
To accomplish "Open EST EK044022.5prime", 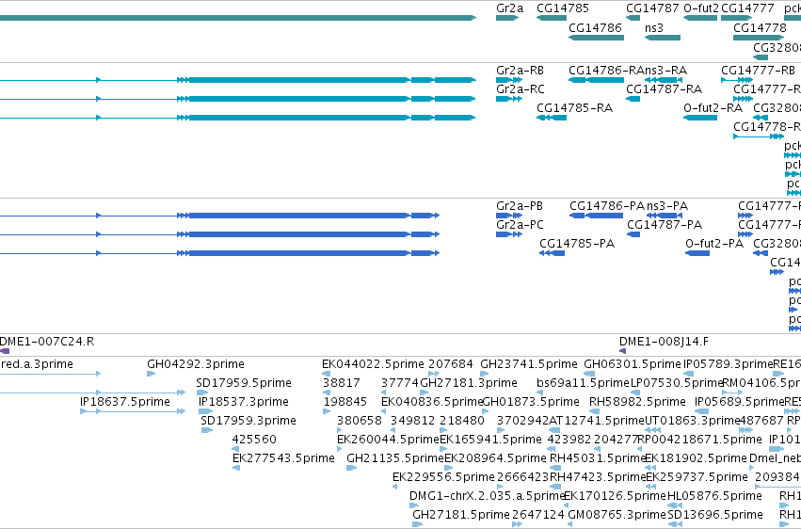I will (x=373, y=364).
